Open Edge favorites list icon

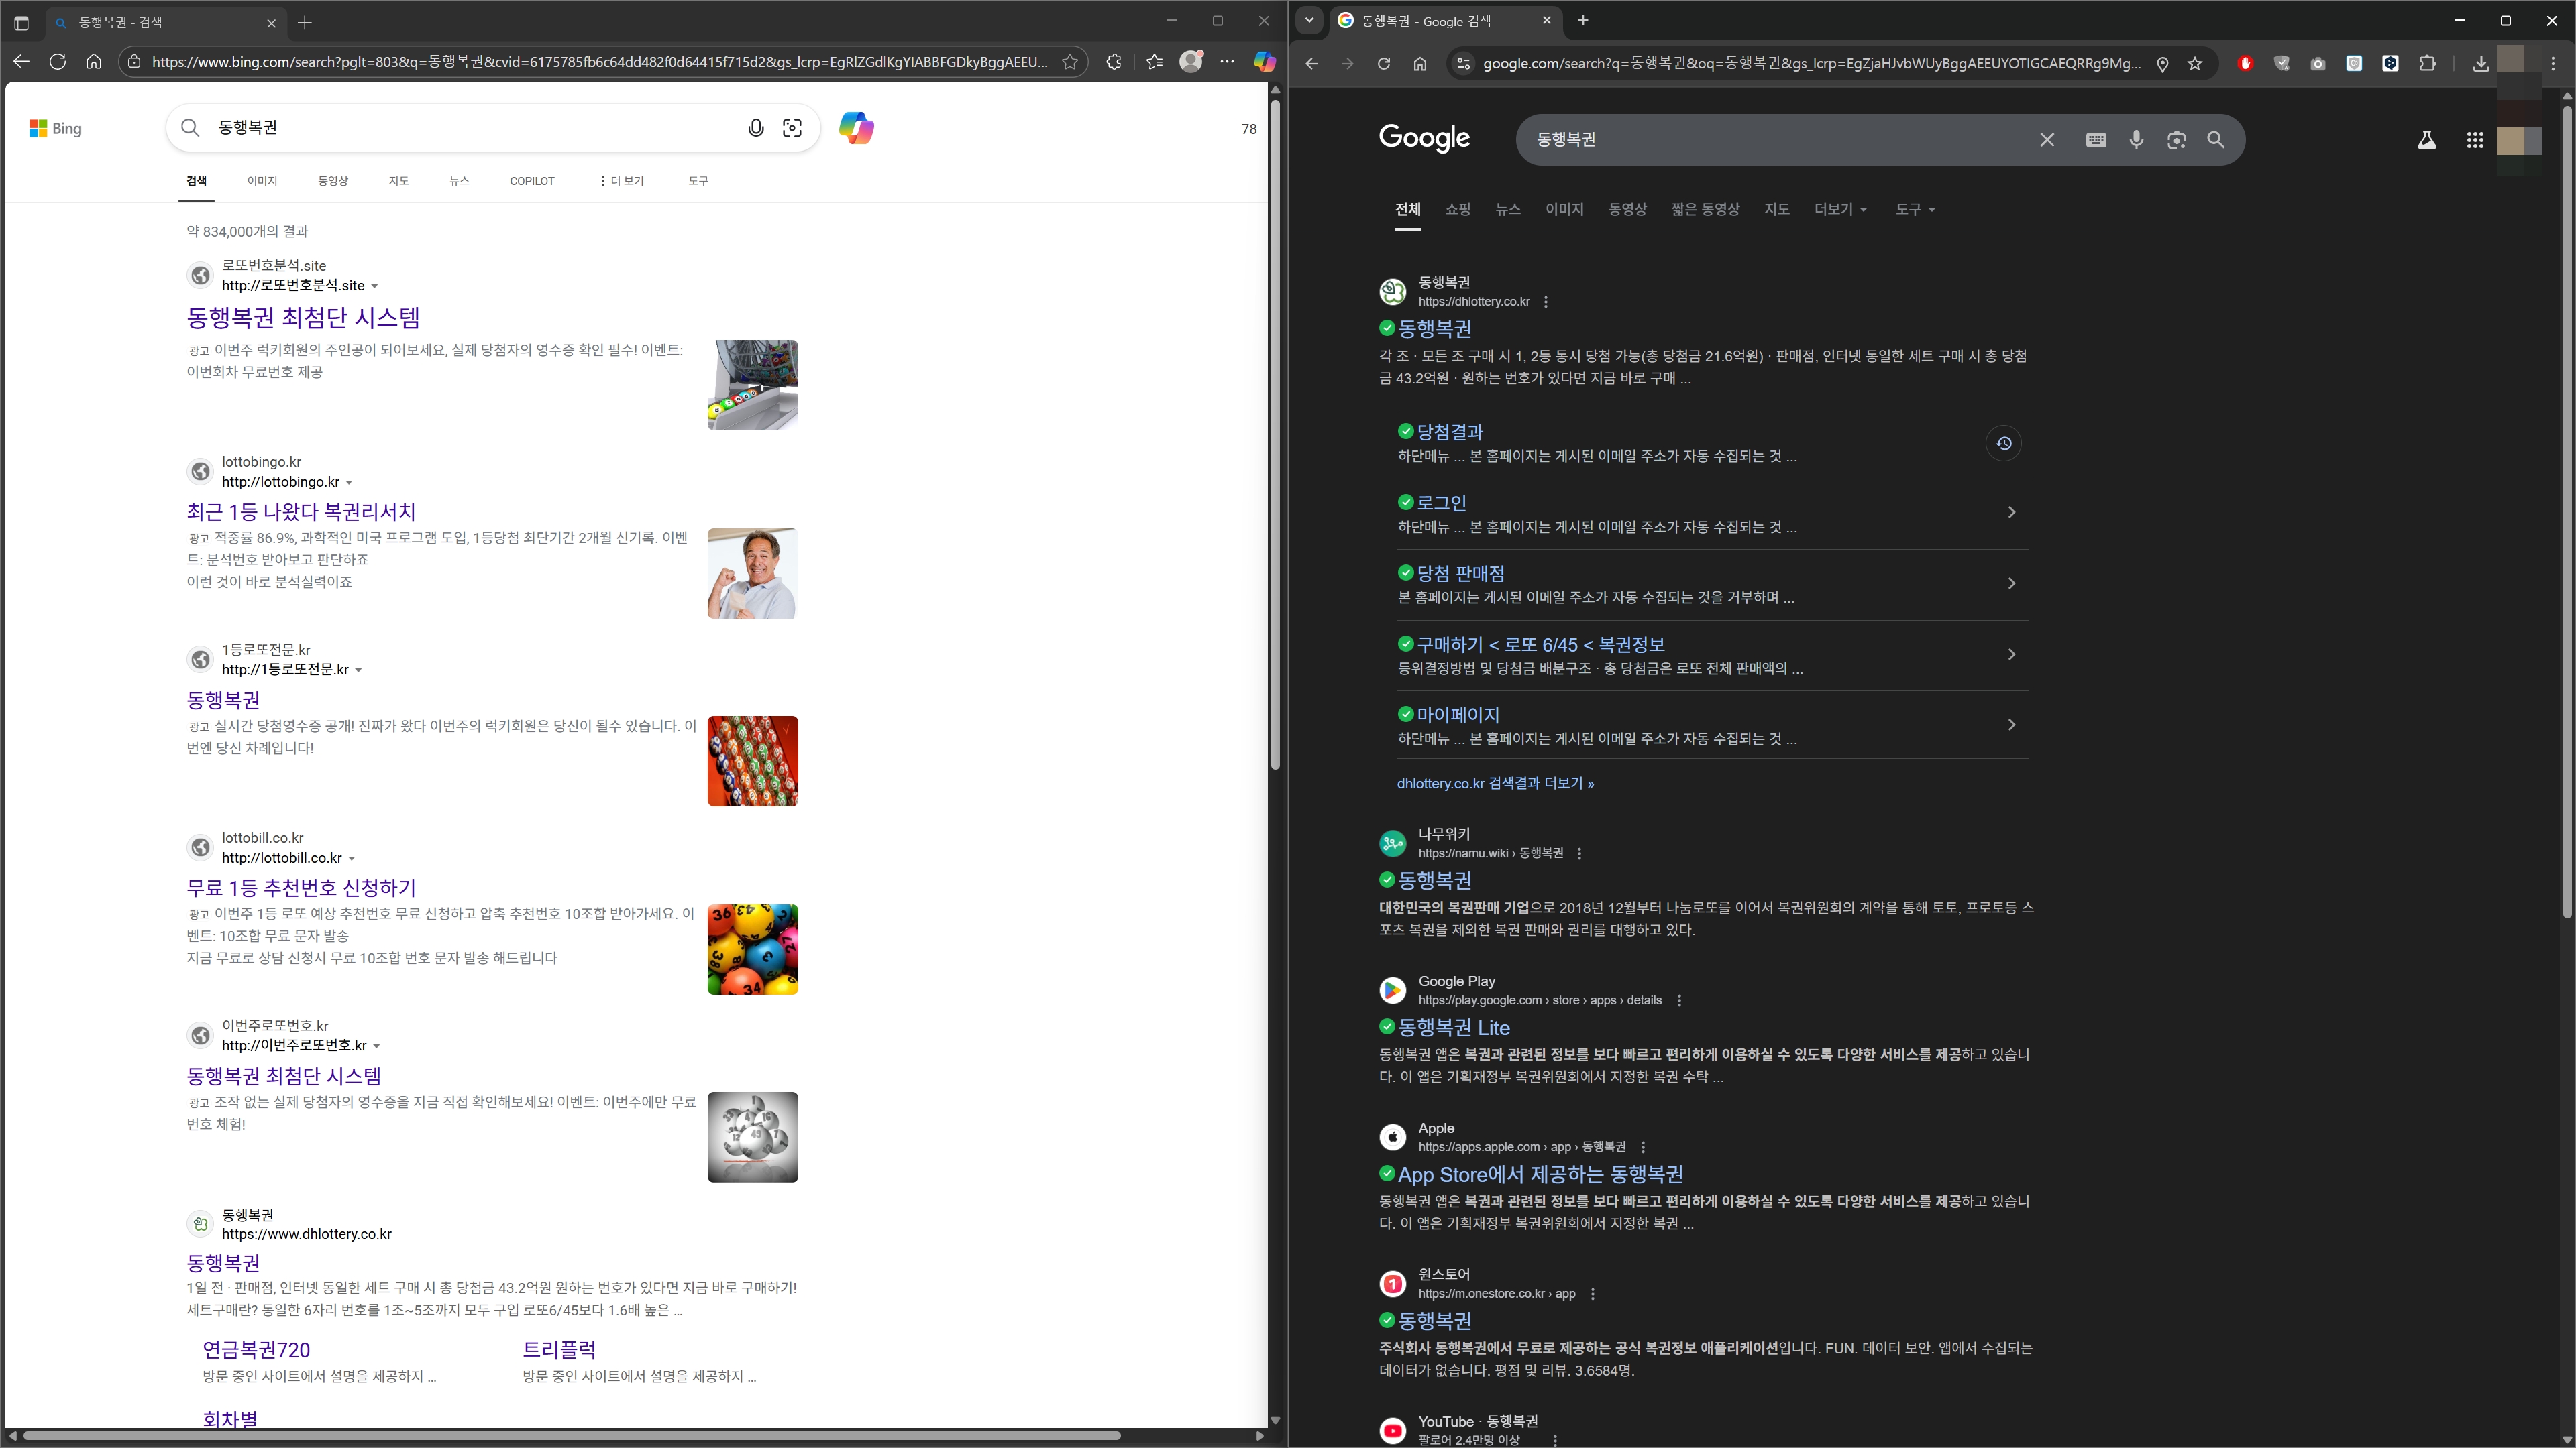point(1155,62)
